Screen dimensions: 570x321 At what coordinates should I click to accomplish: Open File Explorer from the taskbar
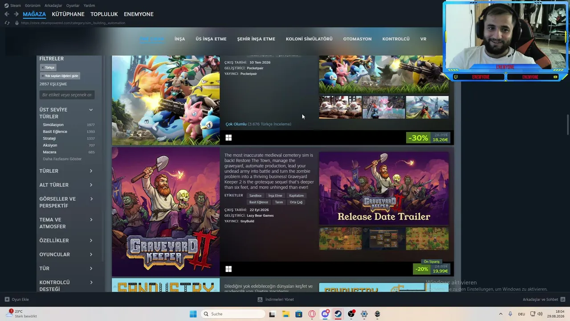pos(285,314)
